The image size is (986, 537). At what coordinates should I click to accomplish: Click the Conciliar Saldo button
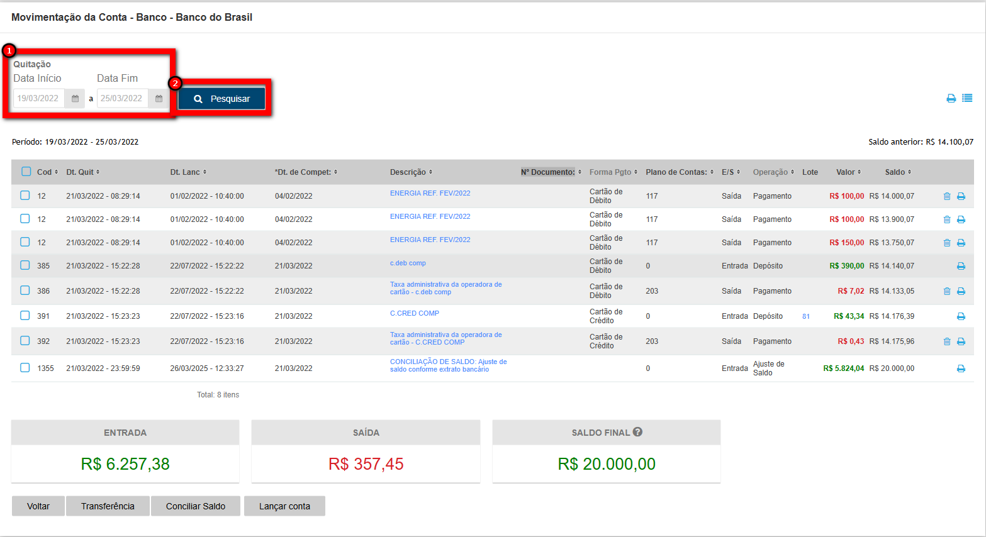click(195, 506)
